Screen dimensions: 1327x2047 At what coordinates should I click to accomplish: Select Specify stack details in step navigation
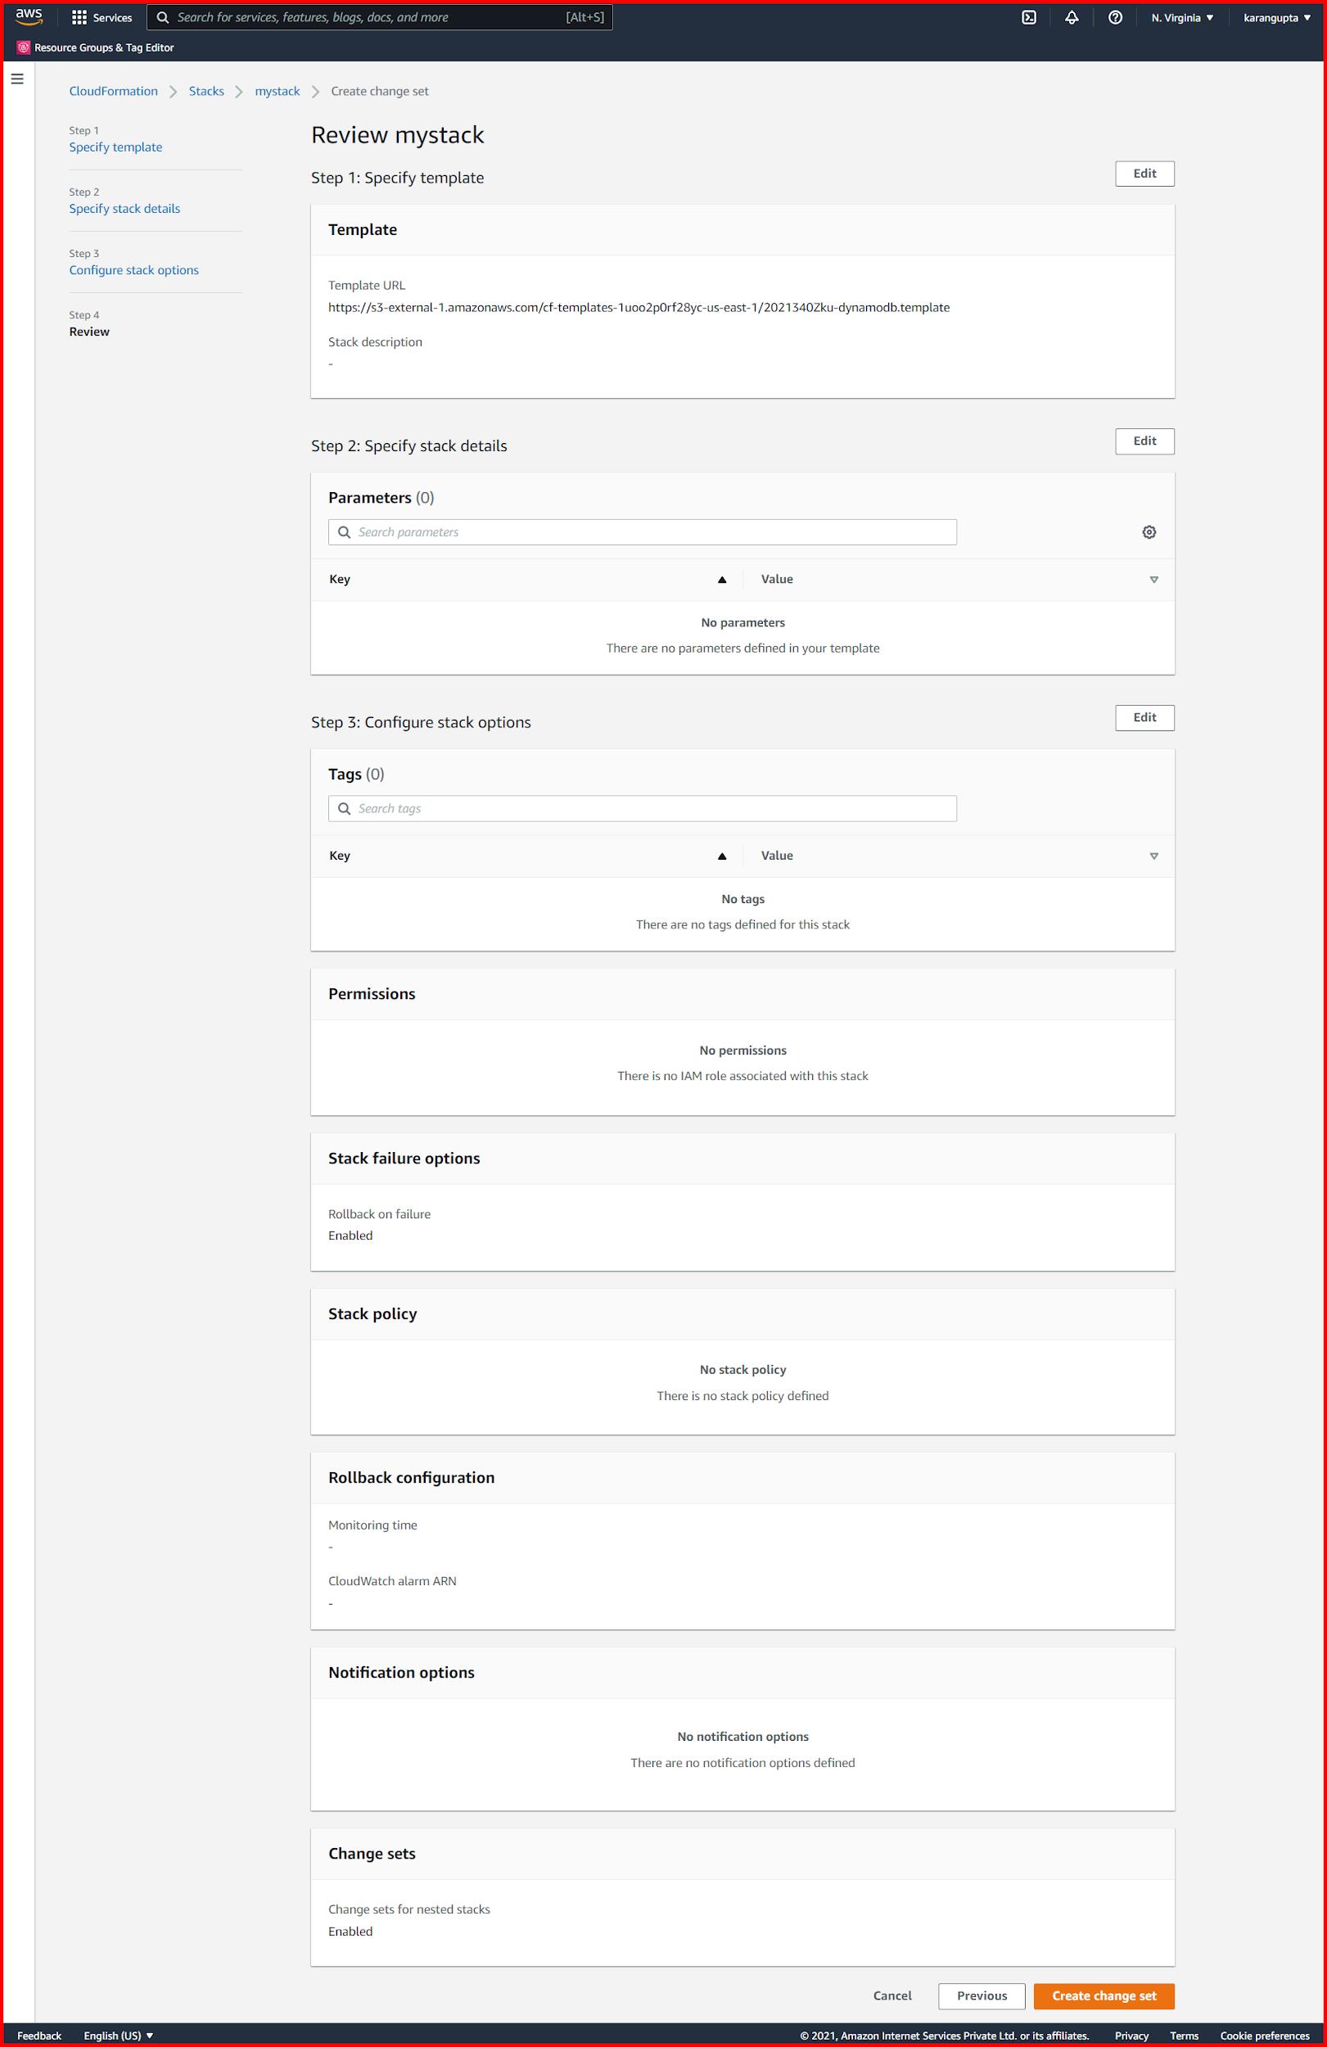point(124,208)
